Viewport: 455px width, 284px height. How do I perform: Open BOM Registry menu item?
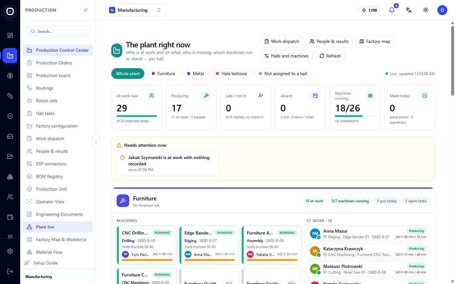(58, 176)
